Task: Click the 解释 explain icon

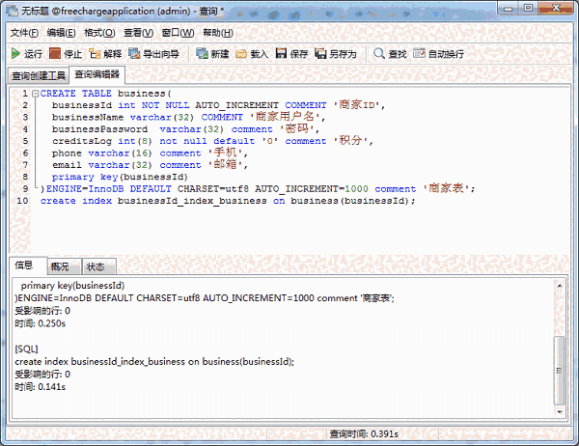Action: 105,54
